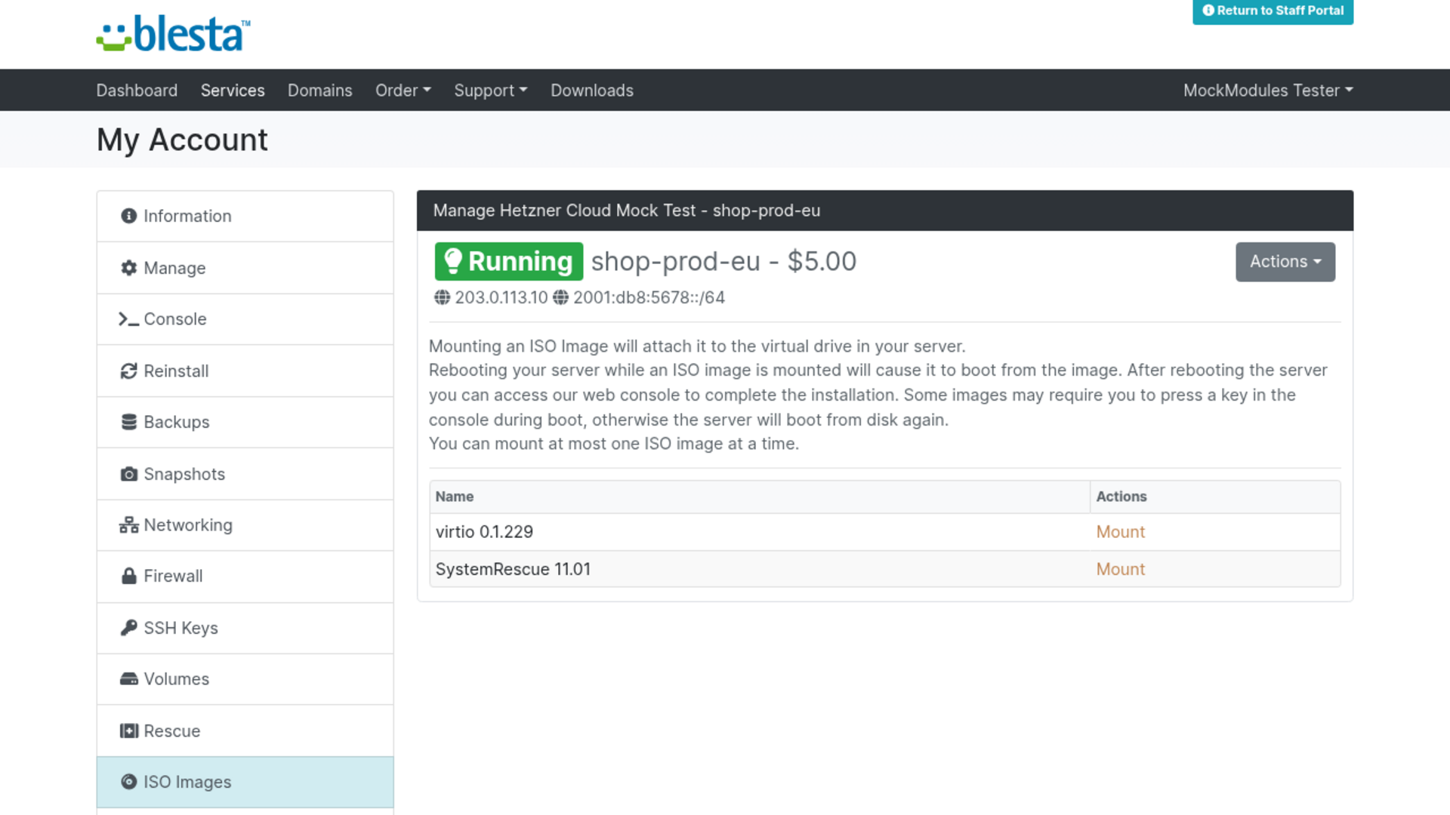Open the Services nav item
This screenshot has width=1450, height=815.
(233, 91)
